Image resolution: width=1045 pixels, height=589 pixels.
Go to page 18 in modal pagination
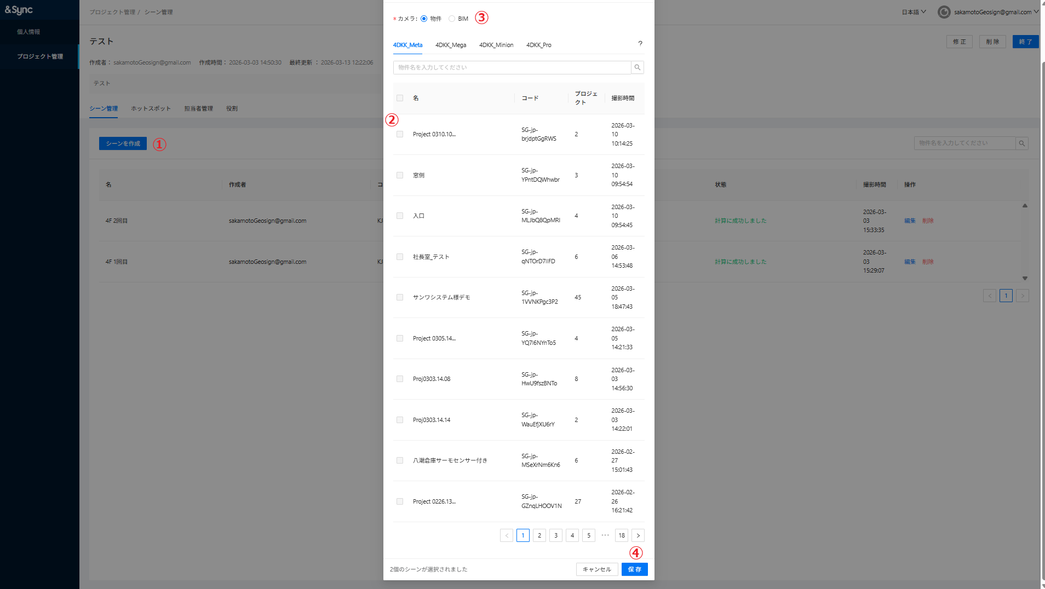point(621,535)
